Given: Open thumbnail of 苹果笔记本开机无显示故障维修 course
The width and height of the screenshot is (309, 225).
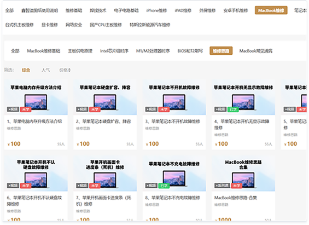Looking at the screenshot, I should tap(243, 97).
